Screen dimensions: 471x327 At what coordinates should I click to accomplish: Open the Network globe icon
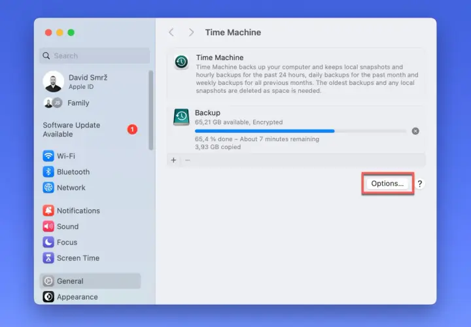[48, 188]
